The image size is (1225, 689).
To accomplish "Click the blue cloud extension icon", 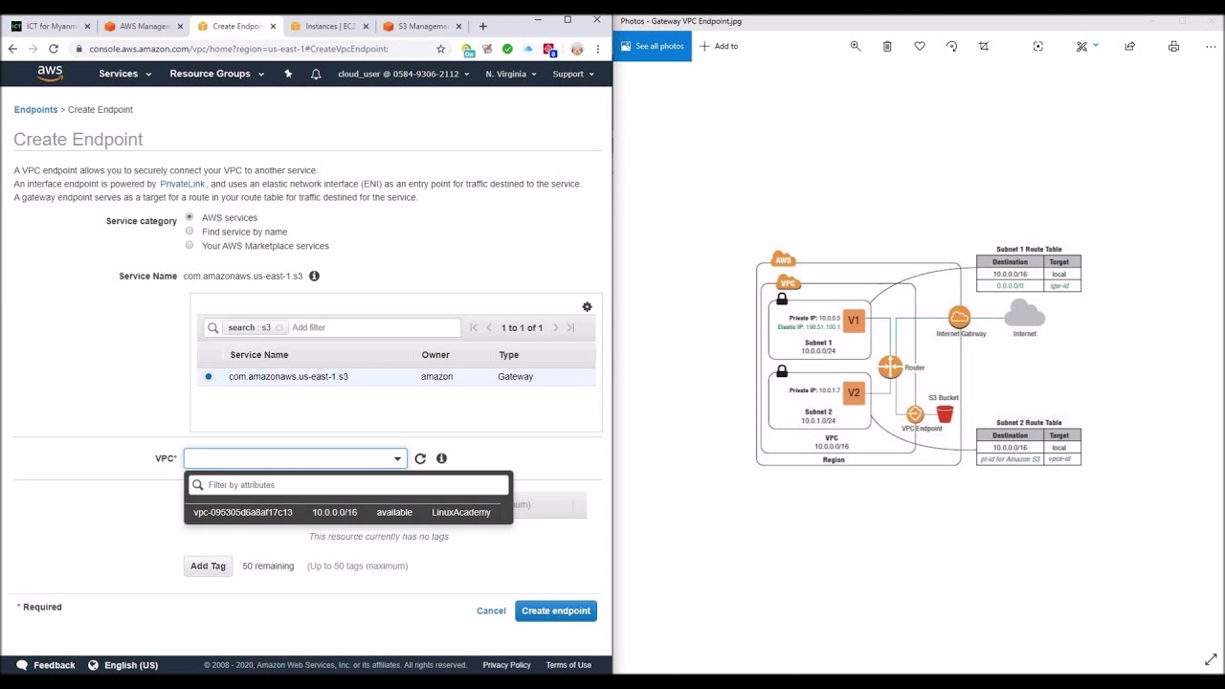I will click(527, 49).
